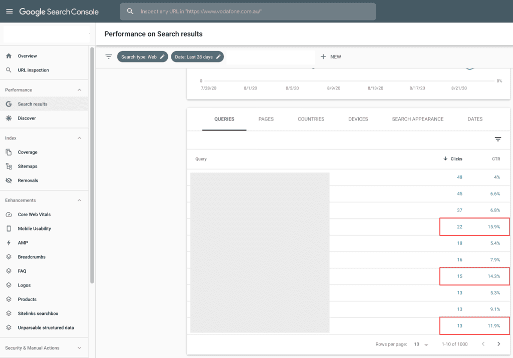The image size is (513, 358).
Task: Sort the table by Clicks column
Action: click(x=453, y=159)
